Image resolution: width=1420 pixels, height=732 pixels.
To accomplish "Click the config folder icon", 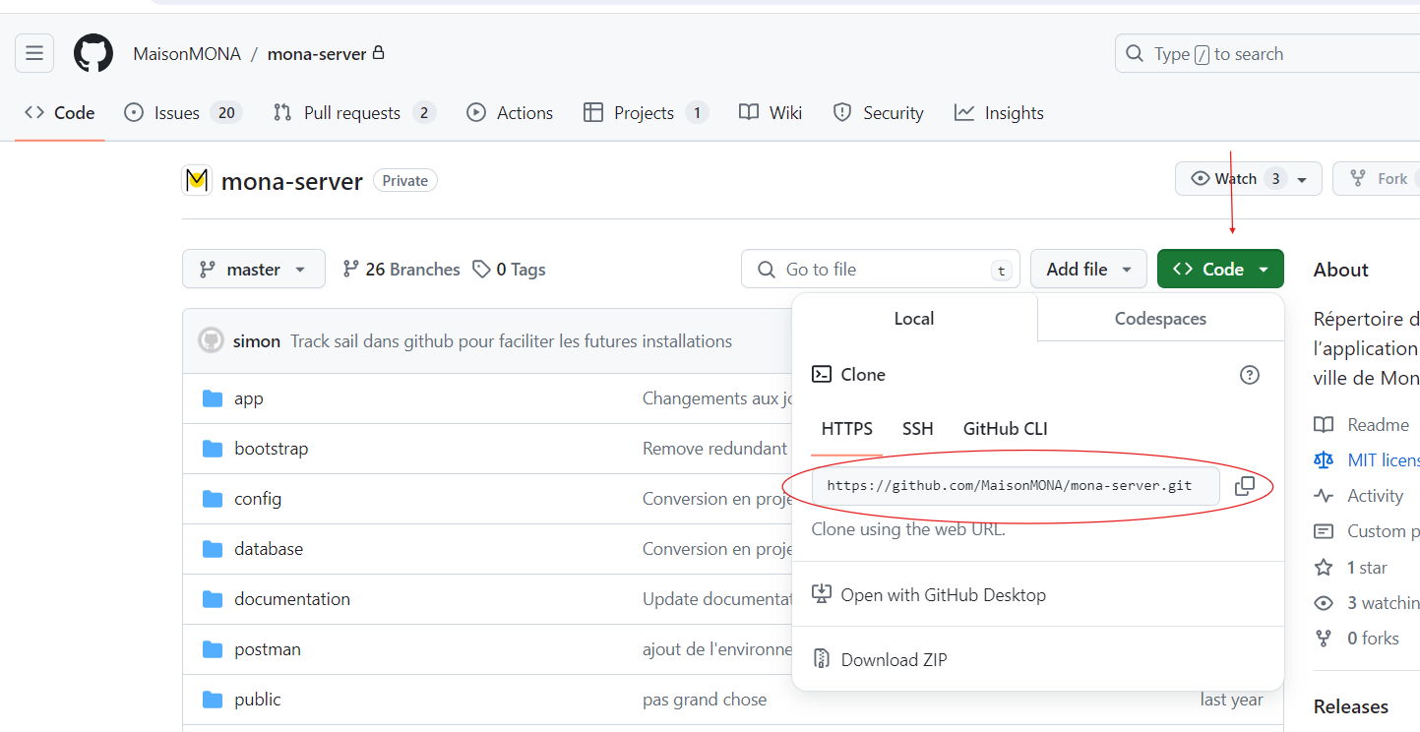I will (213, 499).
